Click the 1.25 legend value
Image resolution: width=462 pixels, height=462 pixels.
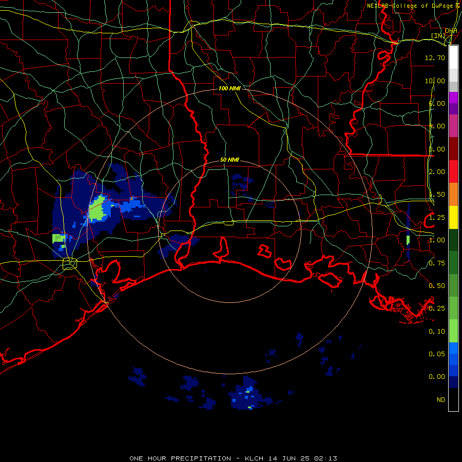(x=437, y=218)
